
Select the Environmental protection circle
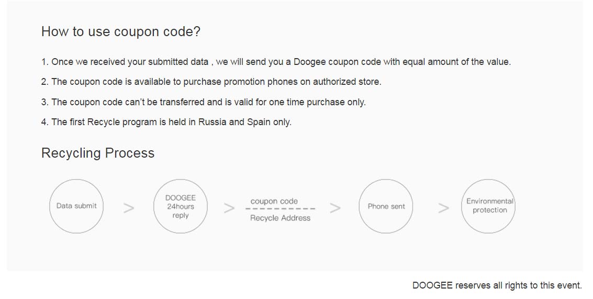489,206
